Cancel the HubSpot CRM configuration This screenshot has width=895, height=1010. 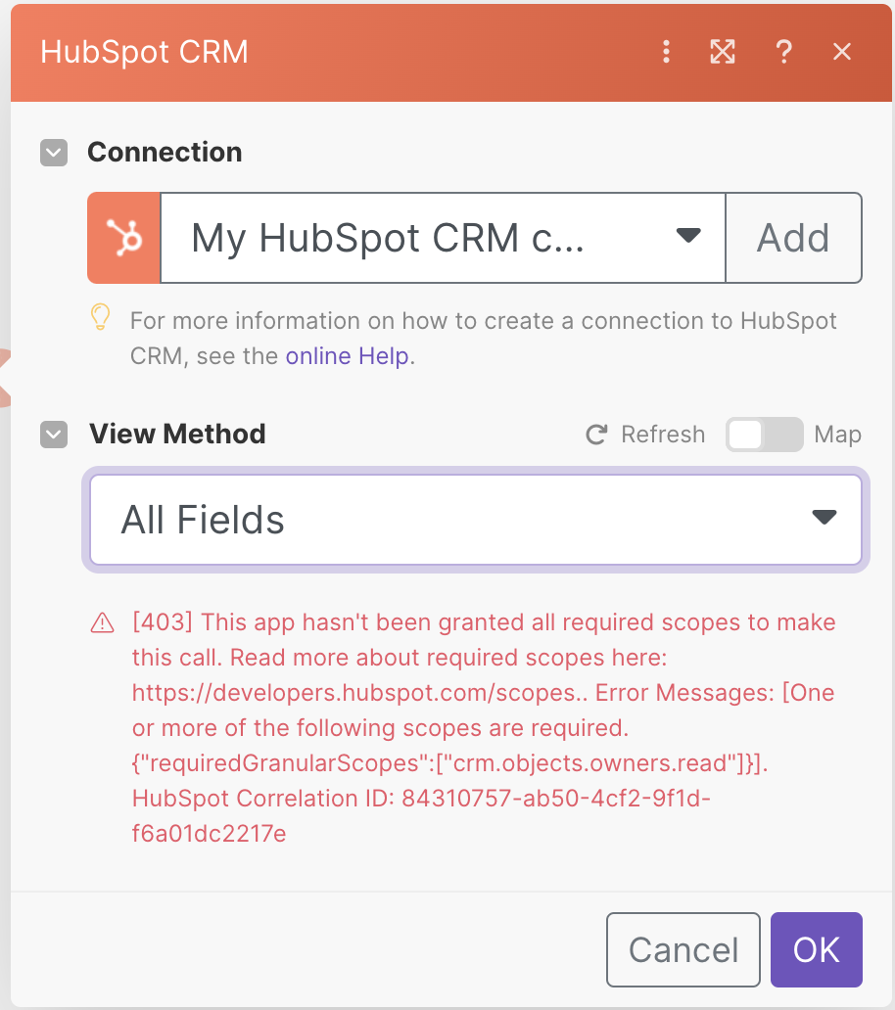(683, 949)
